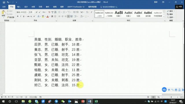The height and width of the screenshot is (104, 185).
Task: Apply bullet list formatting
Action: 60,12
